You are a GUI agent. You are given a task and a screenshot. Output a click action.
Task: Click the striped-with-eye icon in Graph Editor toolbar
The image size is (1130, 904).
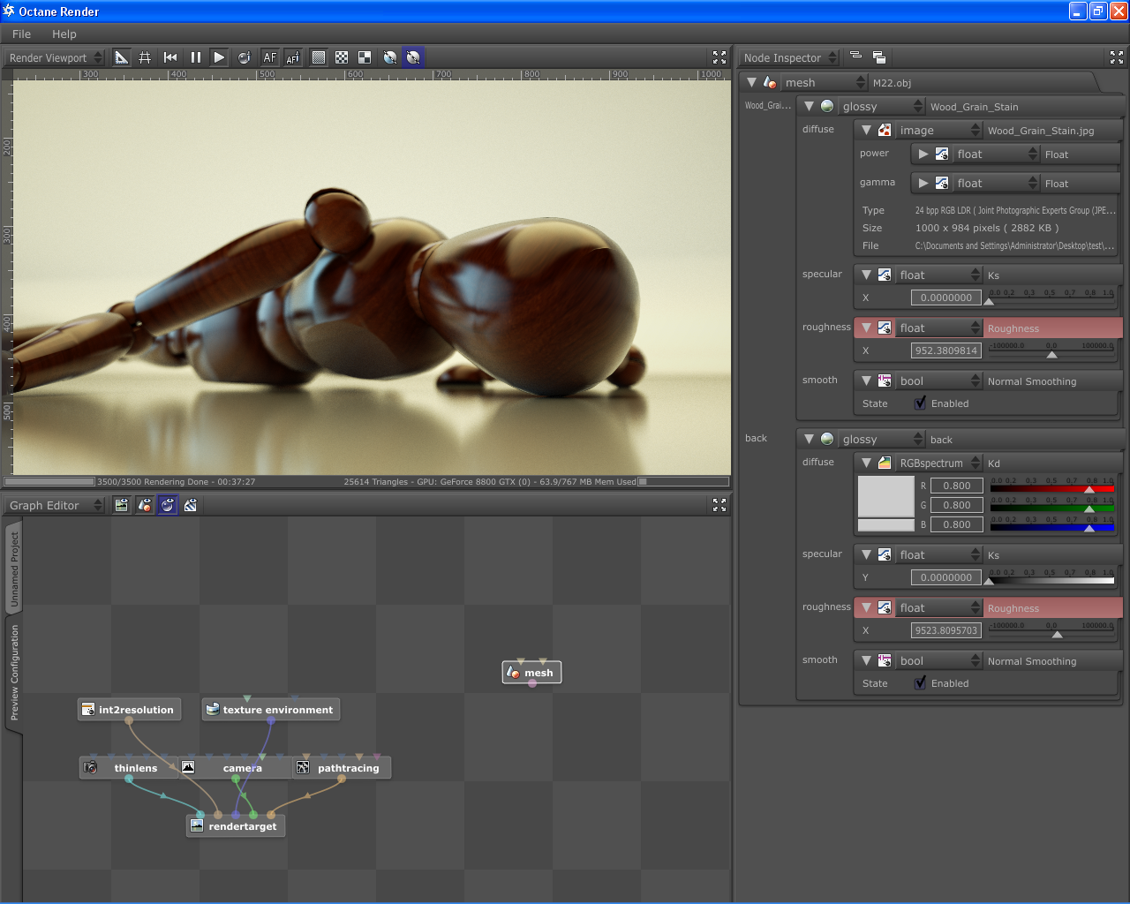(x=190, y=505)
